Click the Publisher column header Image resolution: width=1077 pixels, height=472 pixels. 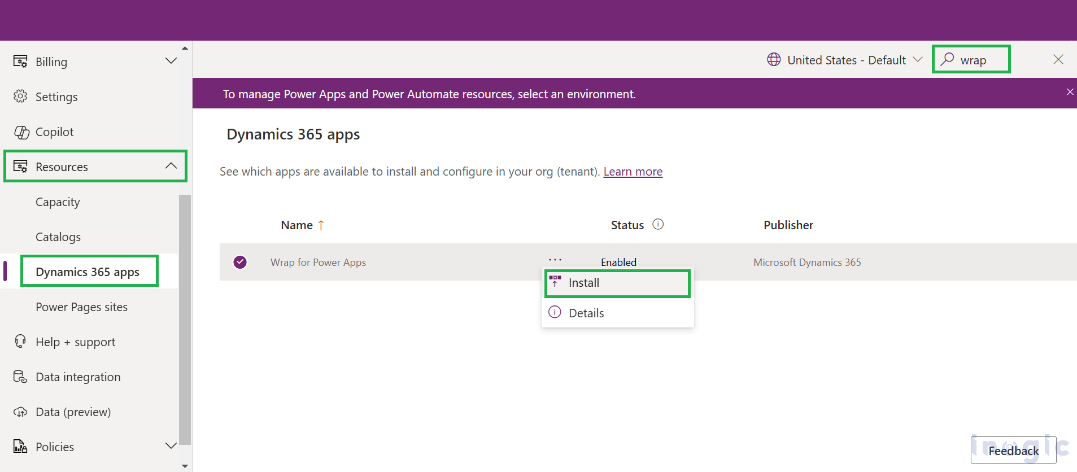pyautogui.click(x=788, y=225)
